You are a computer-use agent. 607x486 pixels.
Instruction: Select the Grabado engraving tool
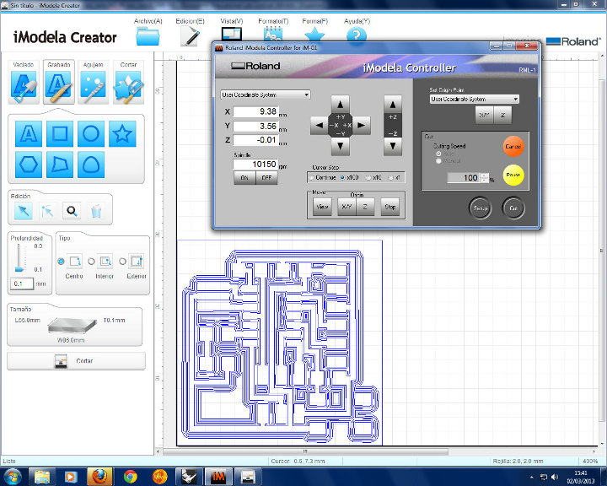(59, 82)
